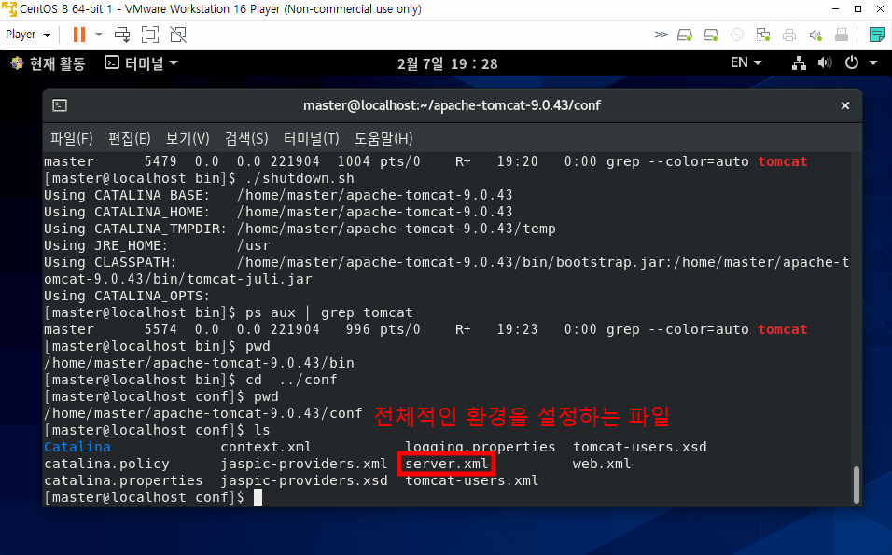Click the terminal vertical scrollbar thumb
The image size is (892, 555).
(x=857, y=484)
